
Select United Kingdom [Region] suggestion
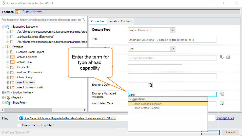click(168, 104)
